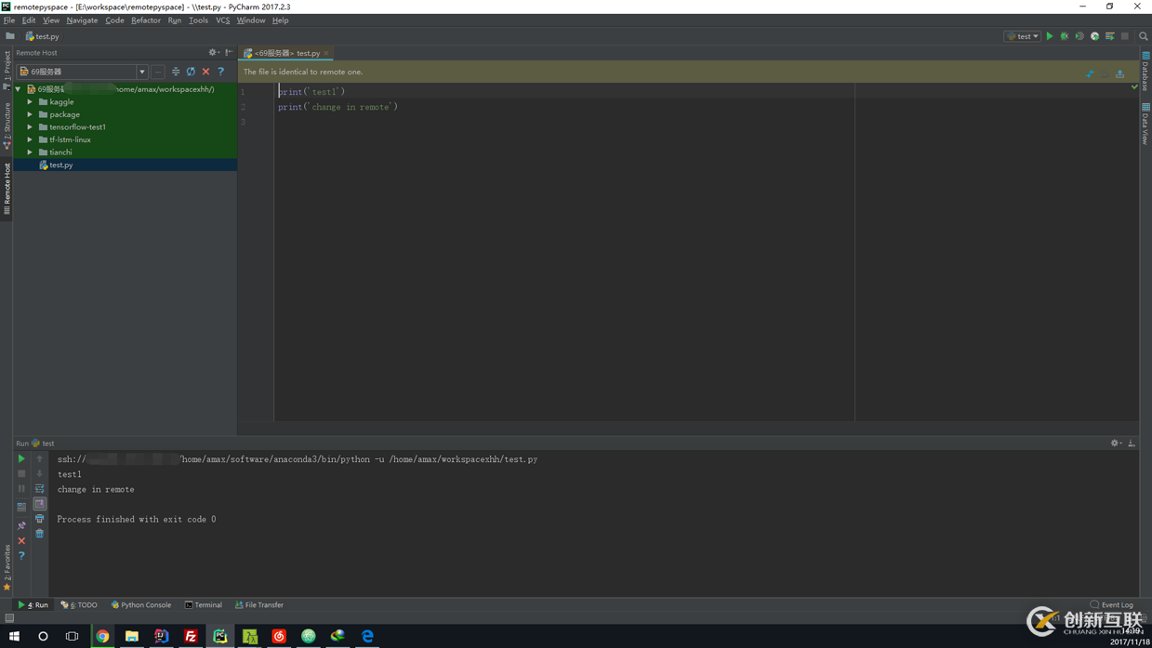Click the green Run button in top toolbar
This screenshot has height=648, width=1152.
coord(1050,36)
